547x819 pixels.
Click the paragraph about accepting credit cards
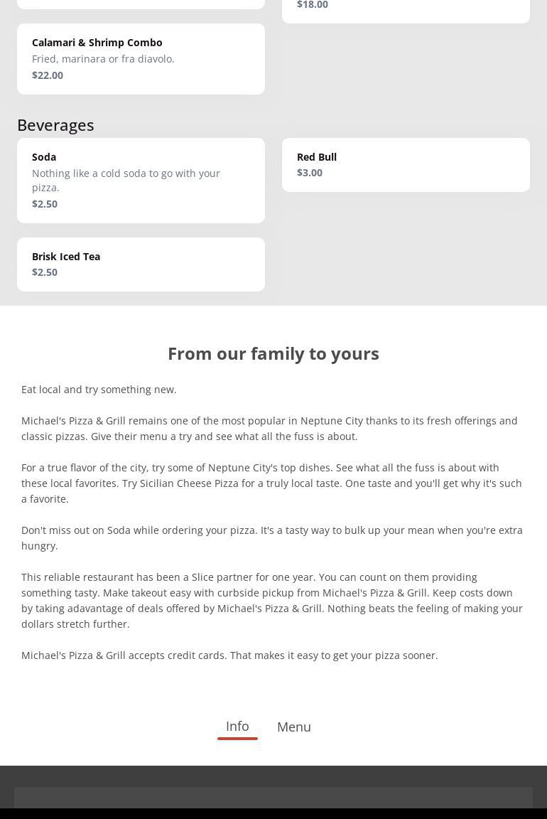(x=229, y=655)
